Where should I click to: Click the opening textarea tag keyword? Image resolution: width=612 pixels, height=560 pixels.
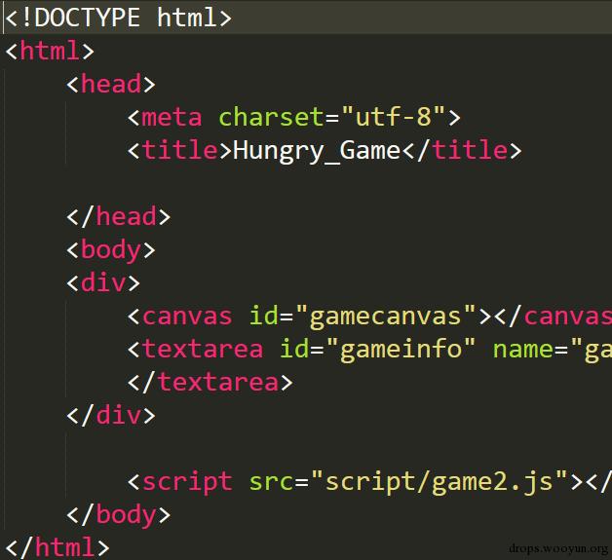202,349
